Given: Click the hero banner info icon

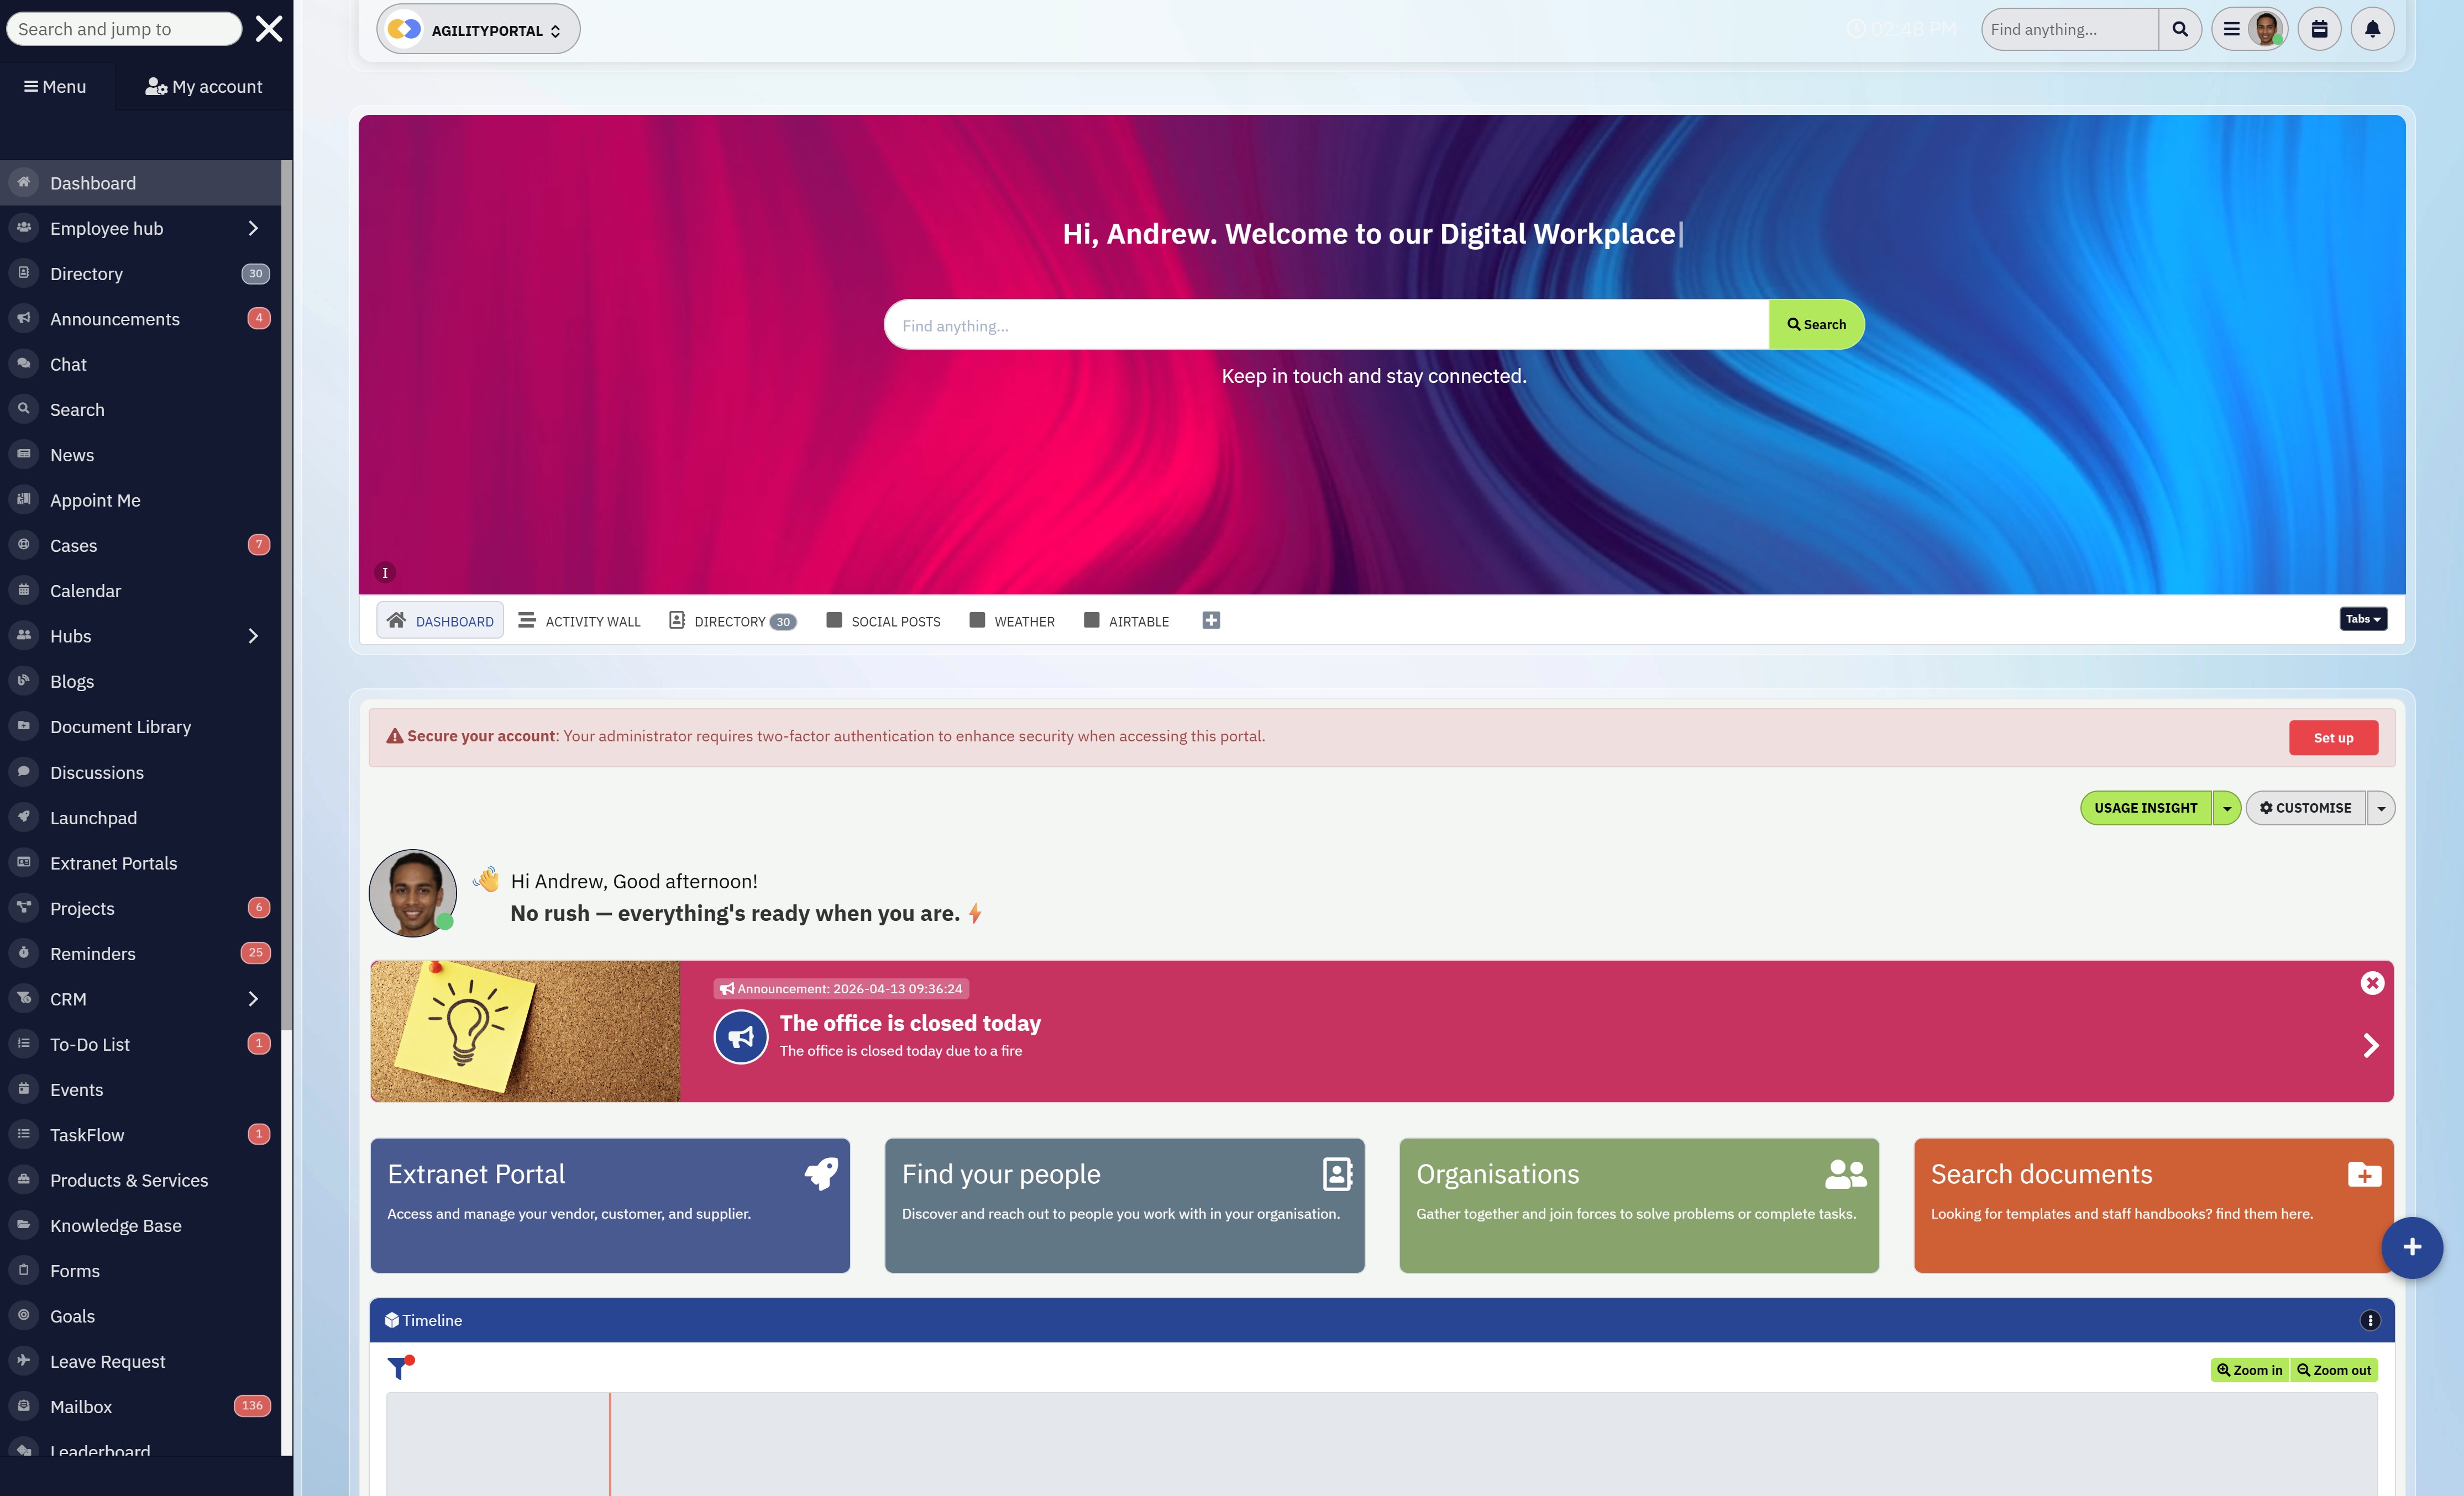Looking at the screenshot, I should tap(385, 573).
